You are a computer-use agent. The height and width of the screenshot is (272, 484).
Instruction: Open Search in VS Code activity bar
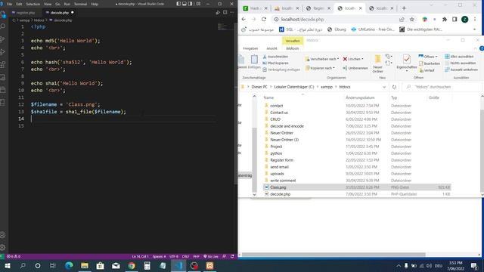3,26
